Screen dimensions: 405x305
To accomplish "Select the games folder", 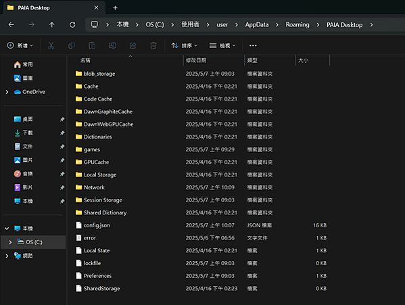I will (88, 149).
